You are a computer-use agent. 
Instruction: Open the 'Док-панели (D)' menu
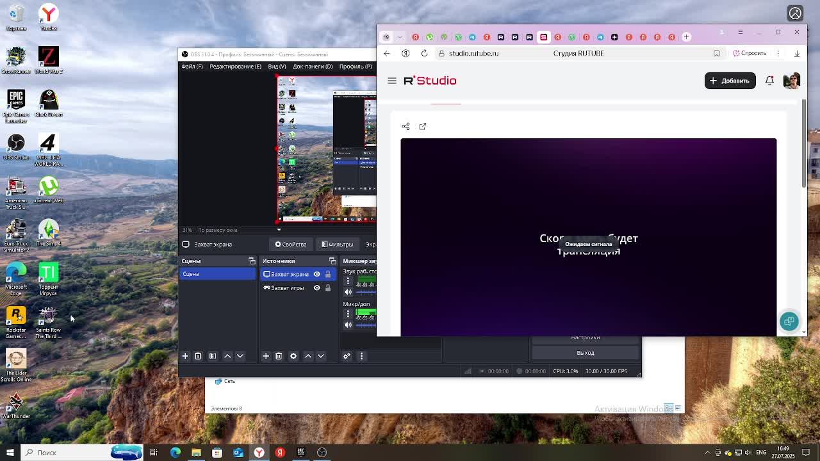coord(313,67)
